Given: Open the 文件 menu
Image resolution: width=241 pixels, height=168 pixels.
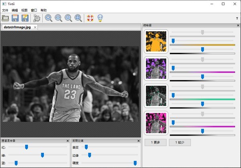Looking at the screenshot, I should point(5,10).
